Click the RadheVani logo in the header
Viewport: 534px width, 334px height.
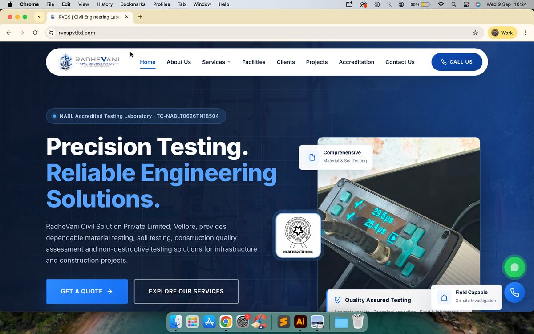89,62
